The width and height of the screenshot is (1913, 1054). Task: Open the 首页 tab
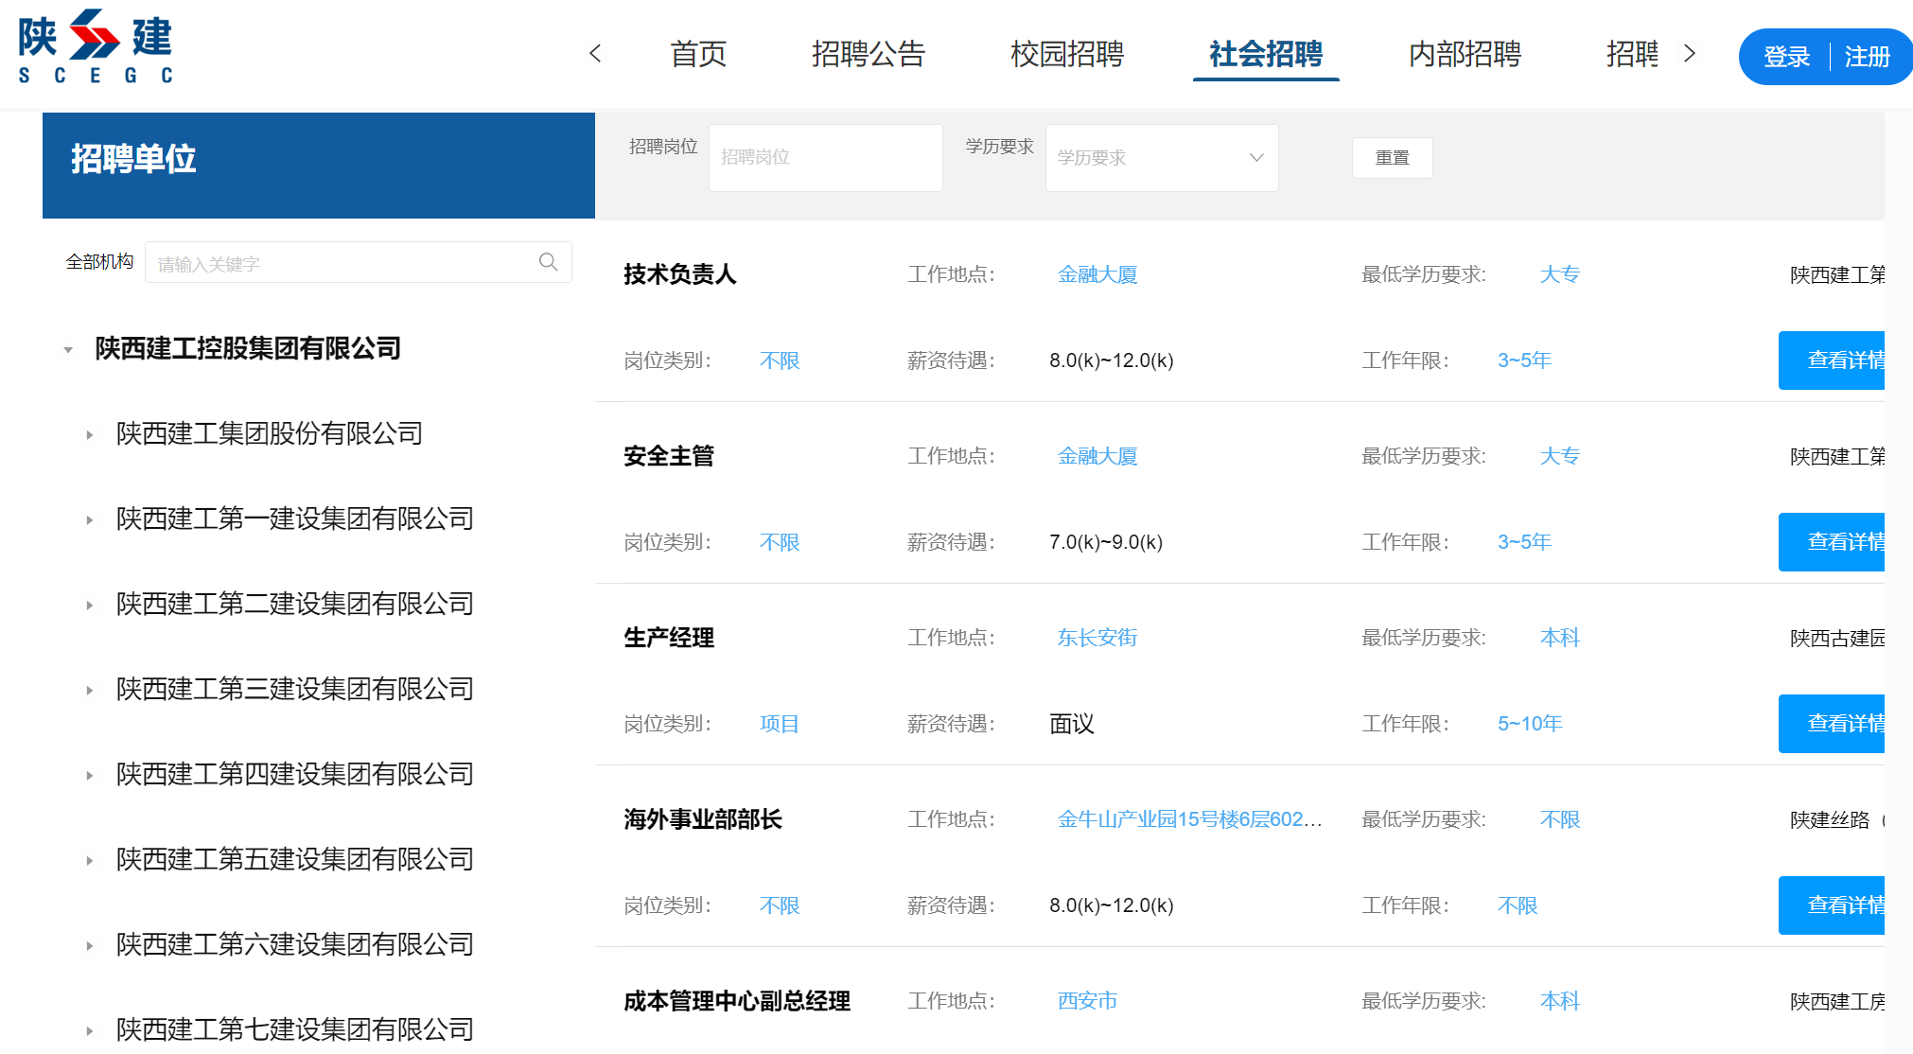698,54
